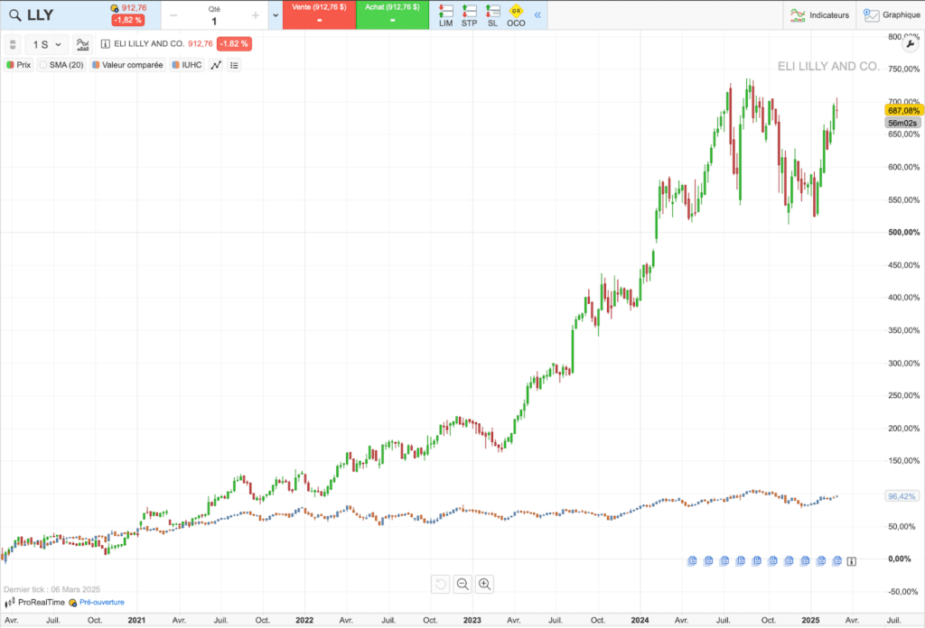The width and height of the screenshot is (925, 628).
Task: Click the 2021 label on time axis
Action: [136, 620]
